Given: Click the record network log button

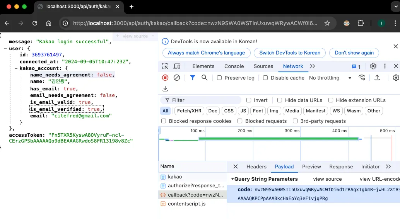Looking at the screenshot, I should (165, 78).
